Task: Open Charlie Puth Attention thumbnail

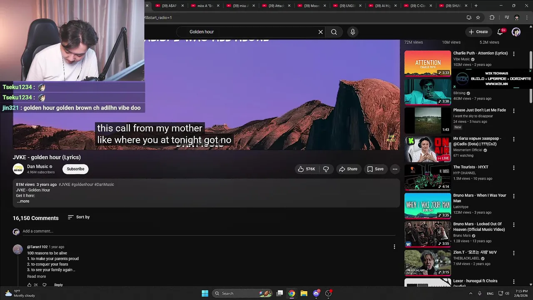Action: pos(427,63)
